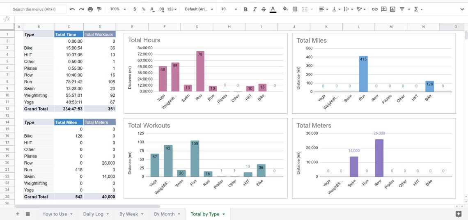Apply strikethrough formatting
The image size is (468, 220).
(x=264, y=9)
